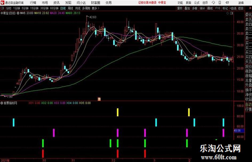Expand the main chart indicator dropdown
This screenshot has width=252, height=162.
(18, 13)
